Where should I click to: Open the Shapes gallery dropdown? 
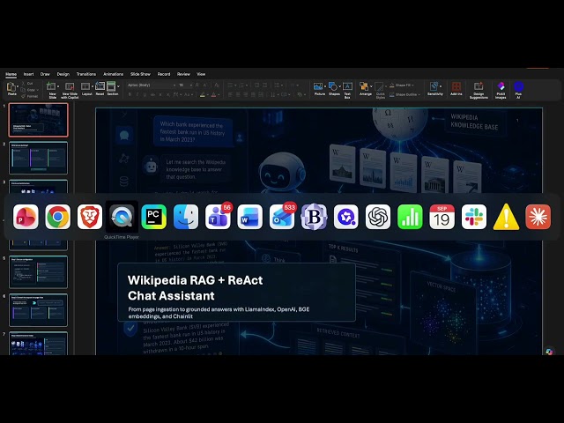(339, 86)
